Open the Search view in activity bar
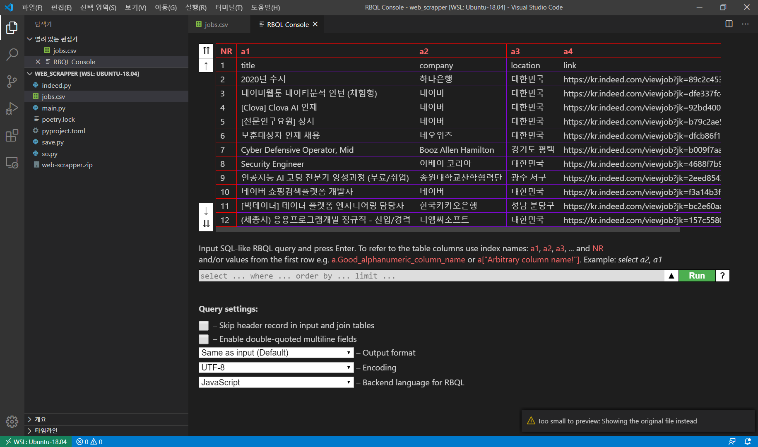Image resolution: width=758 pixels, height=447 pixels. [x=12, y=55]
